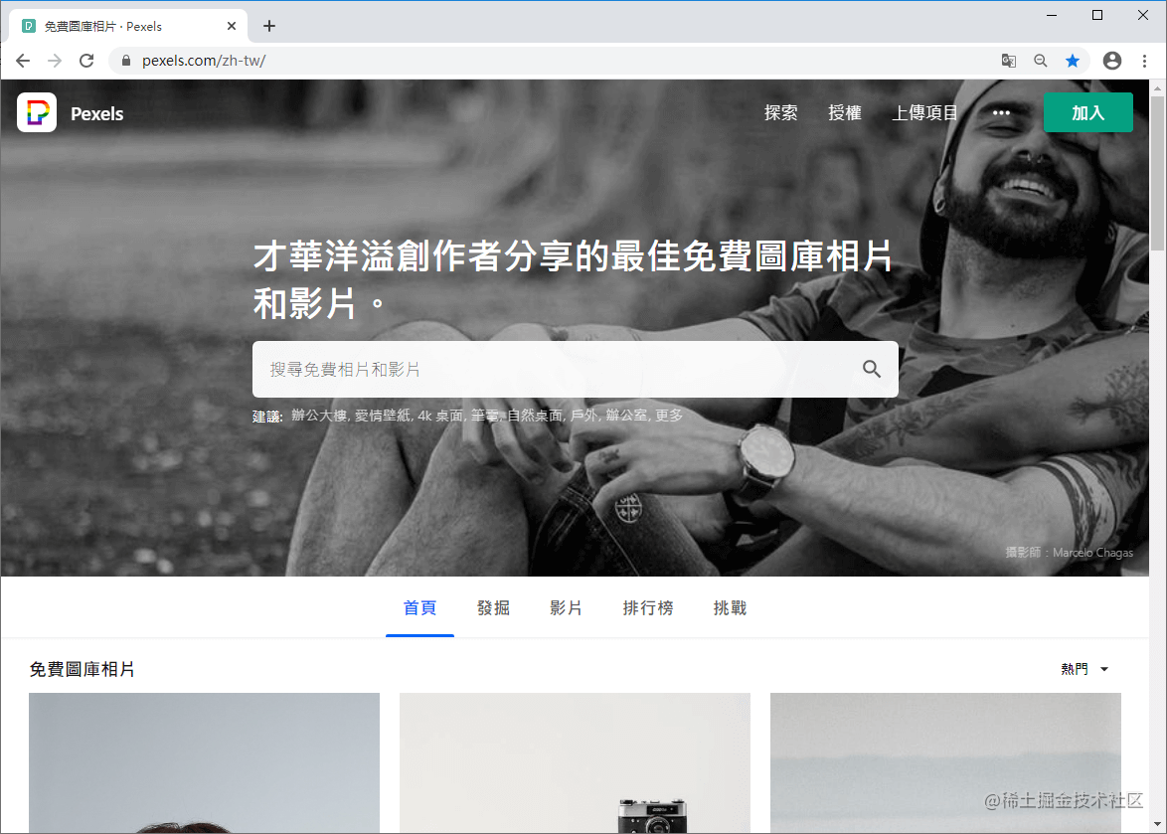Click the 4k 桌面 suggestion link
The image size is (1167, 834).
click(x=440, y=416)
